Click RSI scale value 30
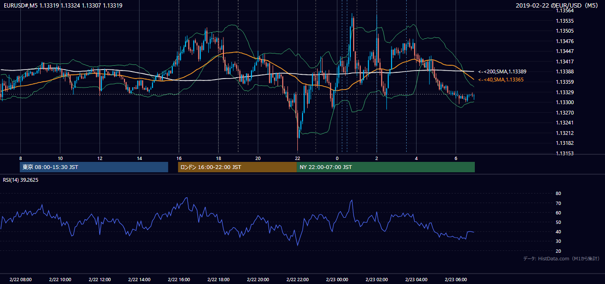 [x=558, y=241]
